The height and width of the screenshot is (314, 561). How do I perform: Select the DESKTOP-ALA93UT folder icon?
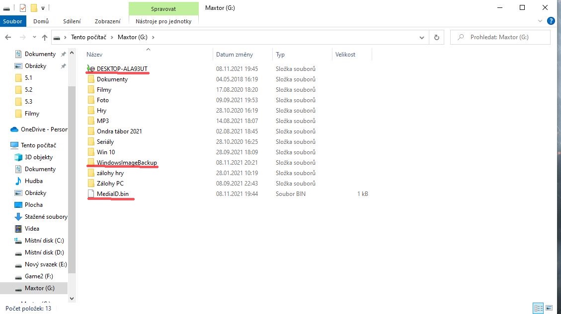click(91, 68)
